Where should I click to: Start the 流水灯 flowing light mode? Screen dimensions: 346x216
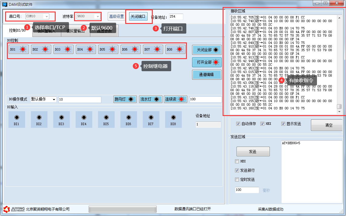click(151, 99)
